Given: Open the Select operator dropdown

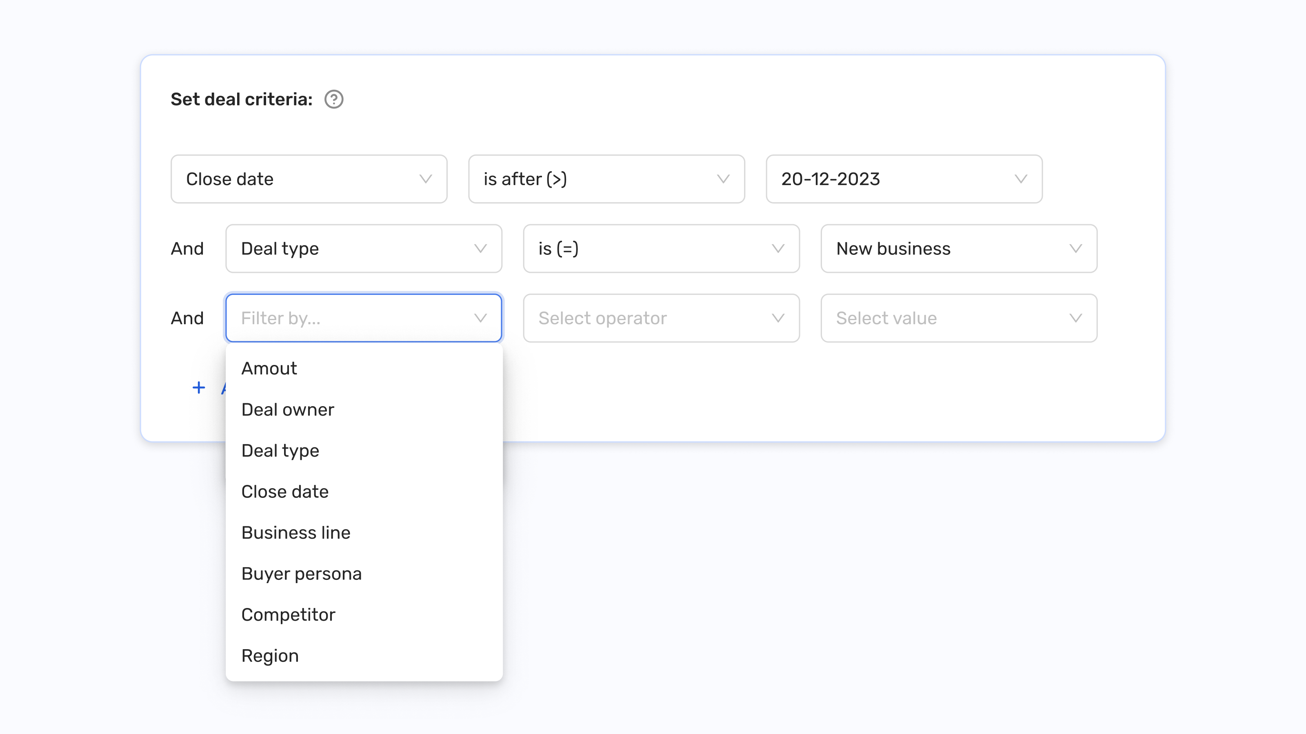Looking at the screenshot, I should tap(661, 318).
